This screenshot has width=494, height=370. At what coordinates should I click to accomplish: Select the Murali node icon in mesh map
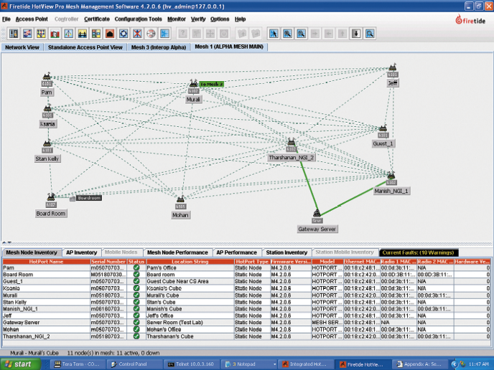193,84
